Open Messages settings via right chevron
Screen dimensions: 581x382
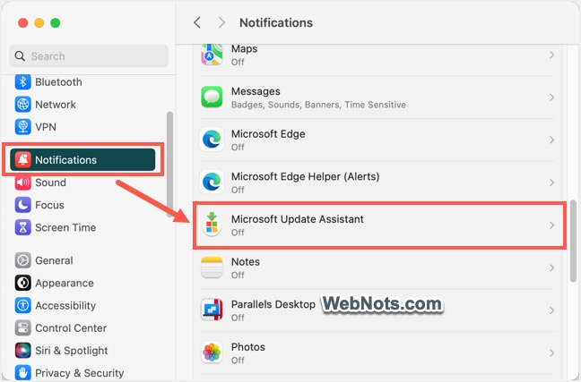(x=551, y=98)
